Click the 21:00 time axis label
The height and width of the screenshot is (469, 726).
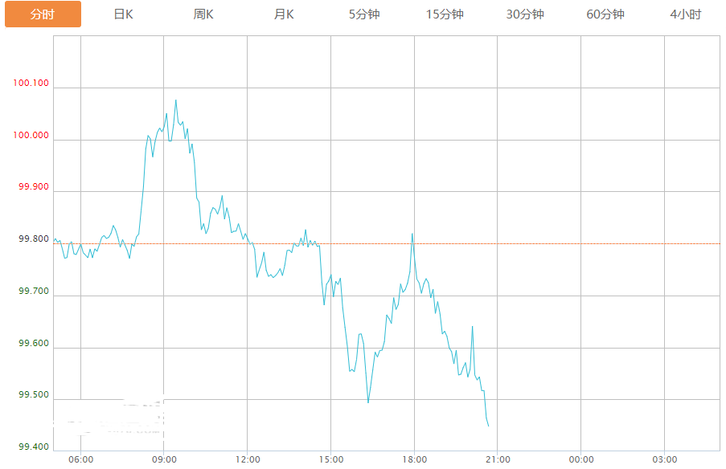[x=498, y=459]
